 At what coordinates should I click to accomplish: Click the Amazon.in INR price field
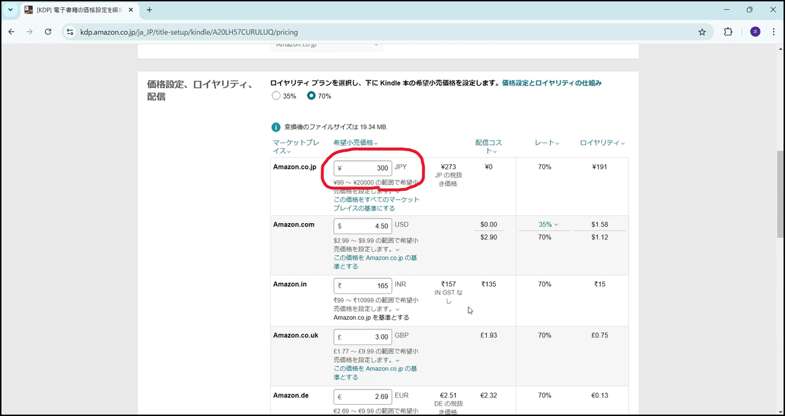363,286
